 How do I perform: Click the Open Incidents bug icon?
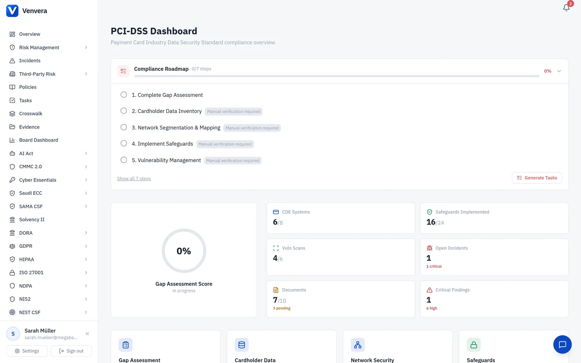[430, 248]
